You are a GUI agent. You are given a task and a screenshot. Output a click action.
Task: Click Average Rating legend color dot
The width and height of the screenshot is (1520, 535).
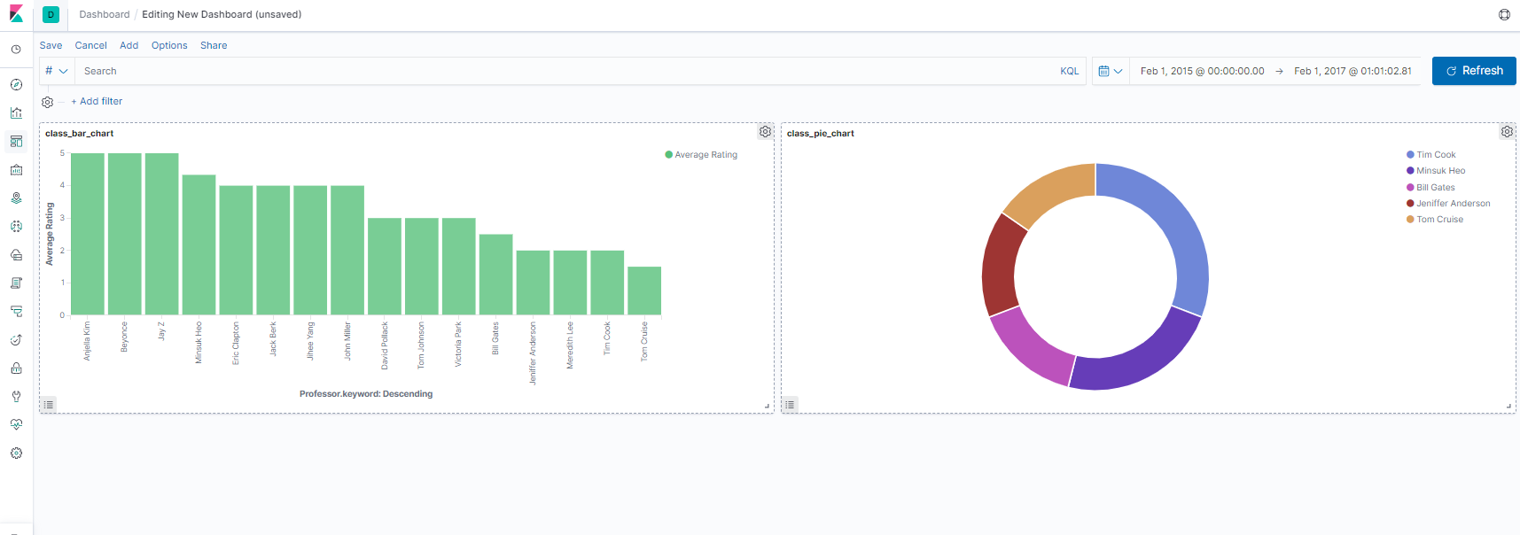669,155
